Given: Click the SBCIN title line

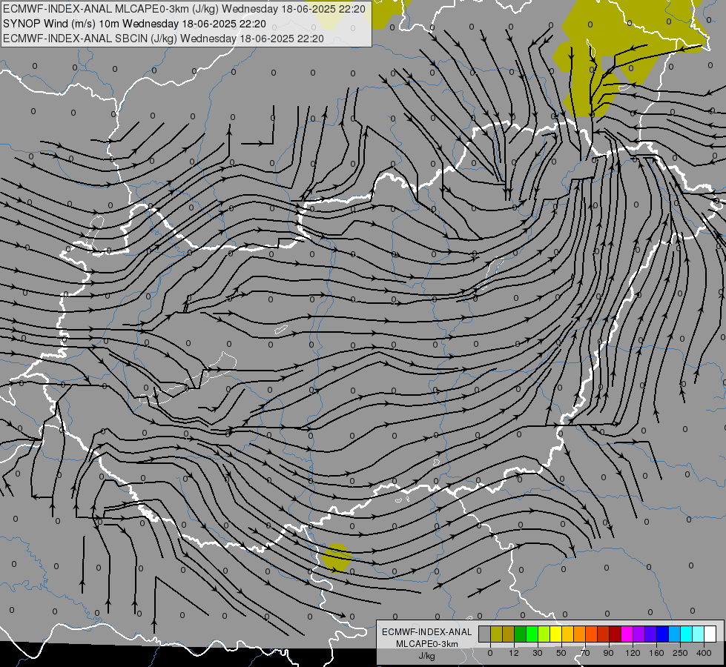Looking at the screenshot, I should 163,39.
